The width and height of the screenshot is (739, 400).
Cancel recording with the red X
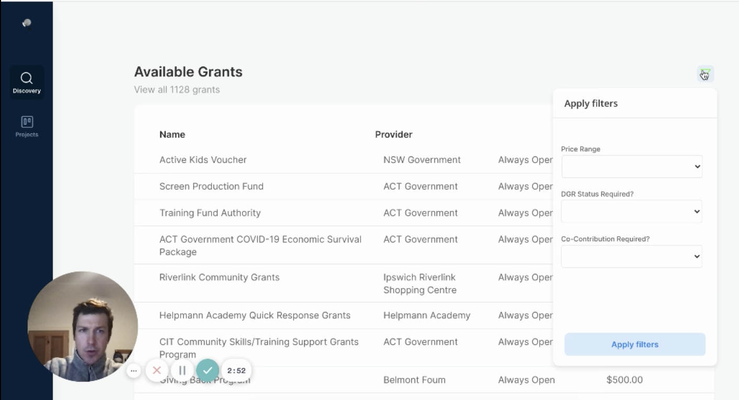156,371
